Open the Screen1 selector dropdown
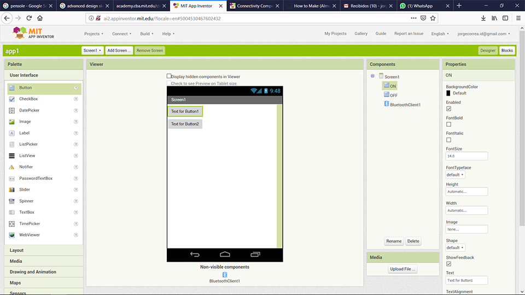The image size is (525, 295). pos(92,50)
